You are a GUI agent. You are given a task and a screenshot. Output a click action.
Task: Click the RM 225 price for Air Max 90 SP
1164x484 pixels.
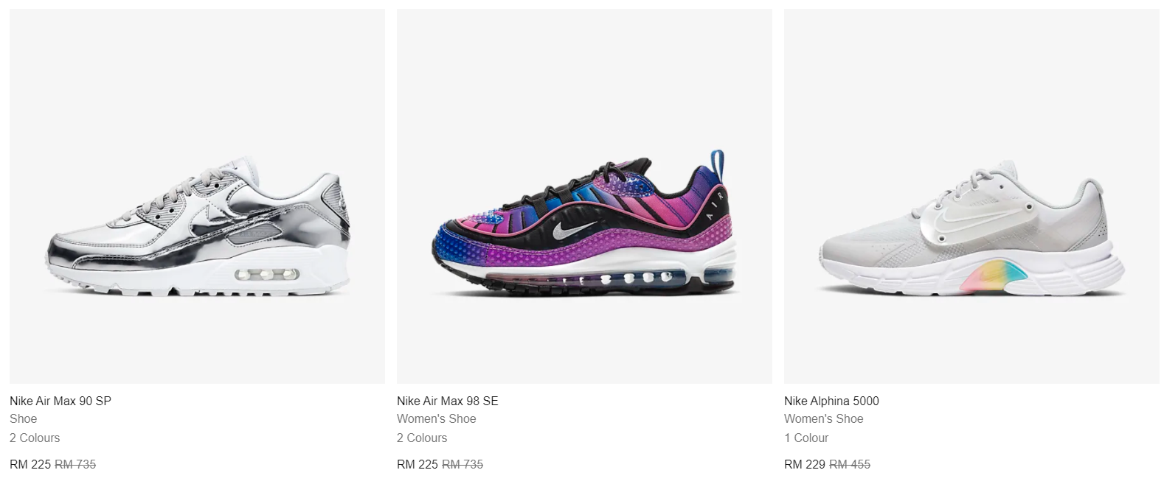[30, 464]
